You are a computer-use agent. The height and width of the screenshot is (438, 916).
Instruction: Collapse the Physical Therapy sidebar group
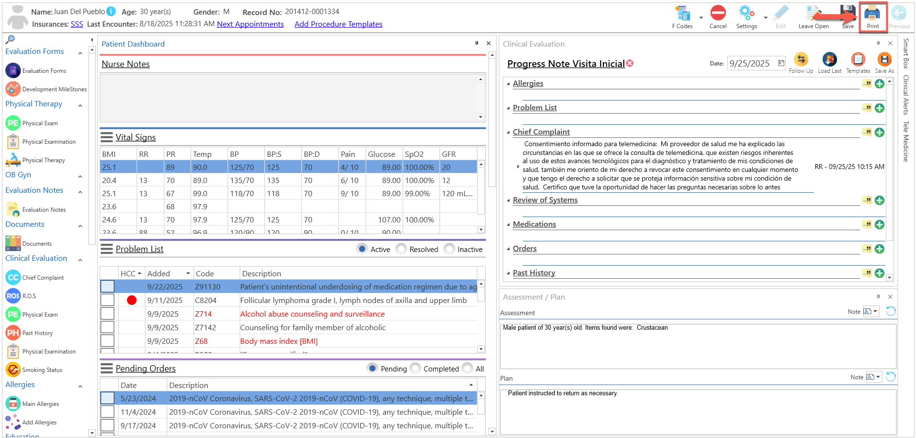80,105
